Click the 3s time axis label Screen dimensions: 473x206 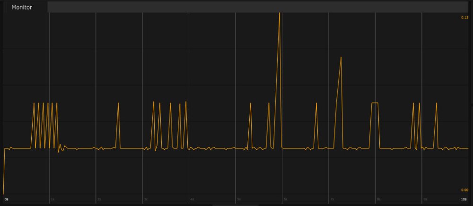tap(146, 199)
